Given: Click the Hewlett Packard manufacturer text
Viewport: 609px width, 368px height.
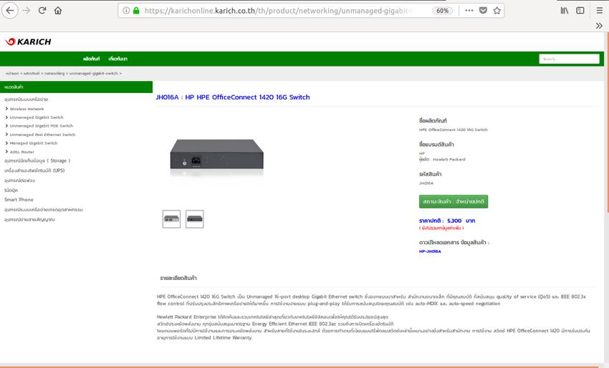Looking at the screenshot, I should click(442, 160).
